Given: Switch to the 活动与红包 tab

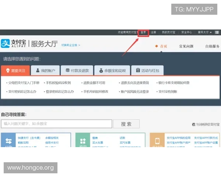Looking at the screenshot, I should coord(147,70).
